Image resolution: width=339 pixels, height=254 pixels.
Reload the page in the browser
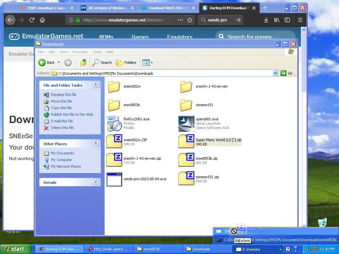(x=32, y=20)
